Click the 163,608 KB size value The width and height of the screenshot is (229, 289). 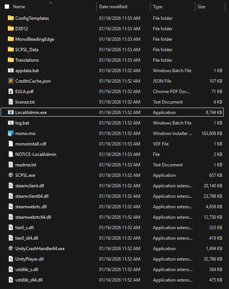pyautogui.click(x=212, y=133)
